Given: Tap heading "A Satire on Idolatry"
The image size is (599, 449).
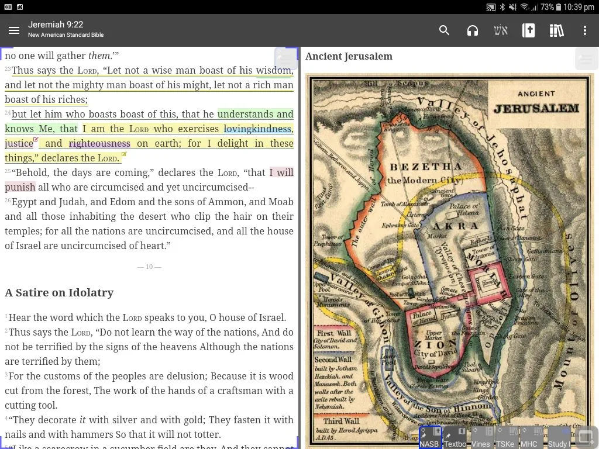Looking at the screenshot, I should 59,292.
